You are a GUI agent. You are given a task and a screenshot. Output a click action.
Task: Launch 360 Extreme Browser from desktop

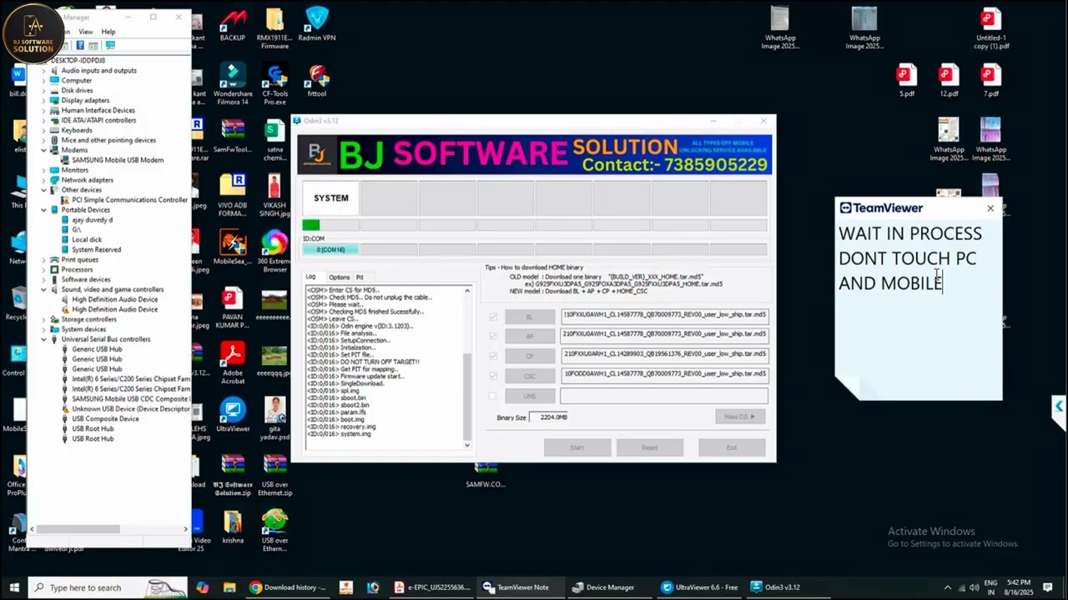click(x=275, y=252)
